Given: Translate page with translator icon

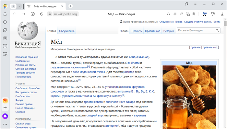Looking at the screenshot, I should [181, 14].
